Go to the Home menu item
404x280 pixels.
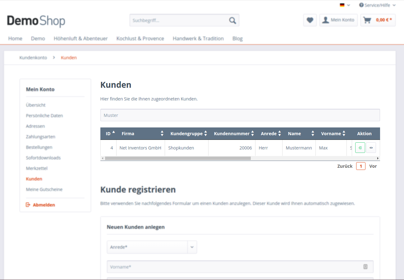point(15,38)
